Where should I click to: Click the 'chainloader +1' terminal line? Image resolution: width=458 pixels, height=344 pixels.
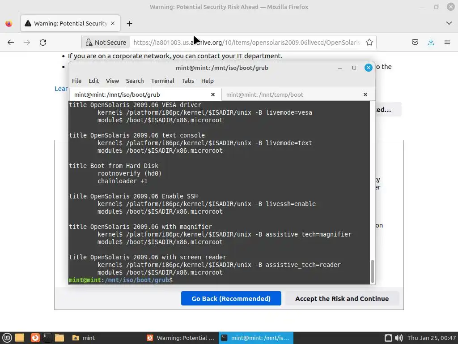pyautogui.click(x=123, y=181)
